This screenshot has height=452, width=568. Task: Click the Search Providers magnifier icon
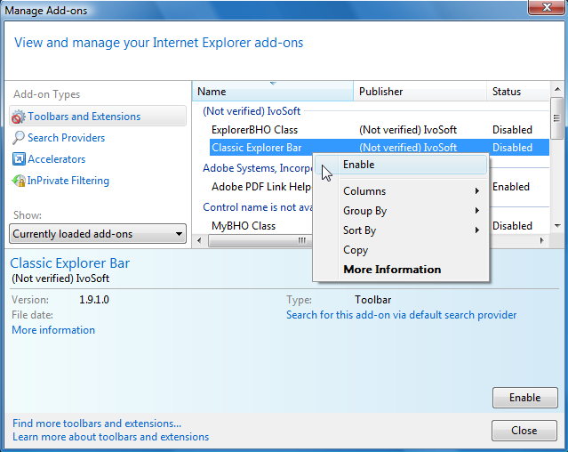[x=19, y=138]
